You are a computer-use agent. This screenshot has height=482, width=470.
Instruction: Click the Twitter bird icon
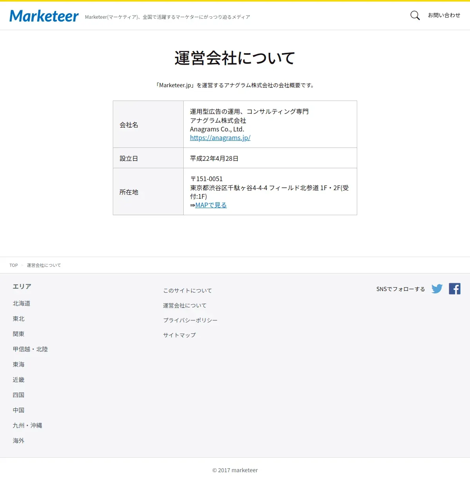[x=437, y=289]
